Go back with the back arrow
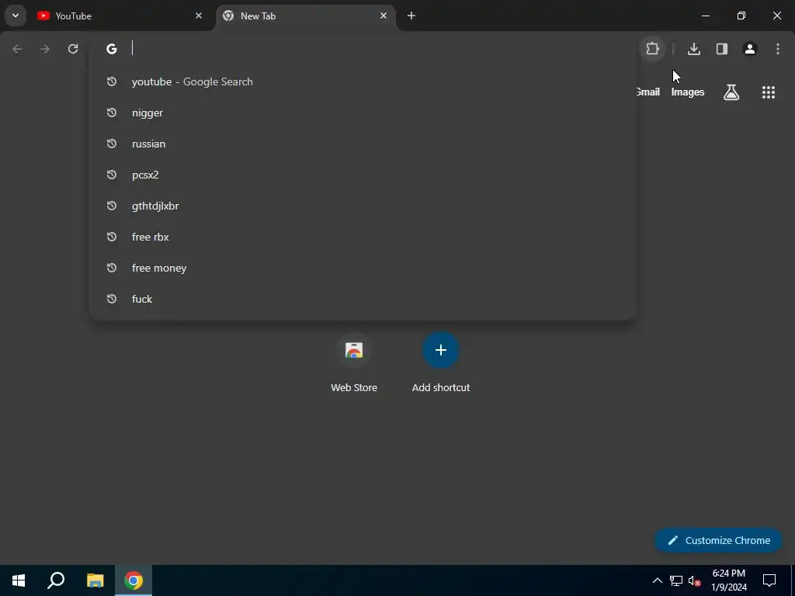 pos(17,49)
